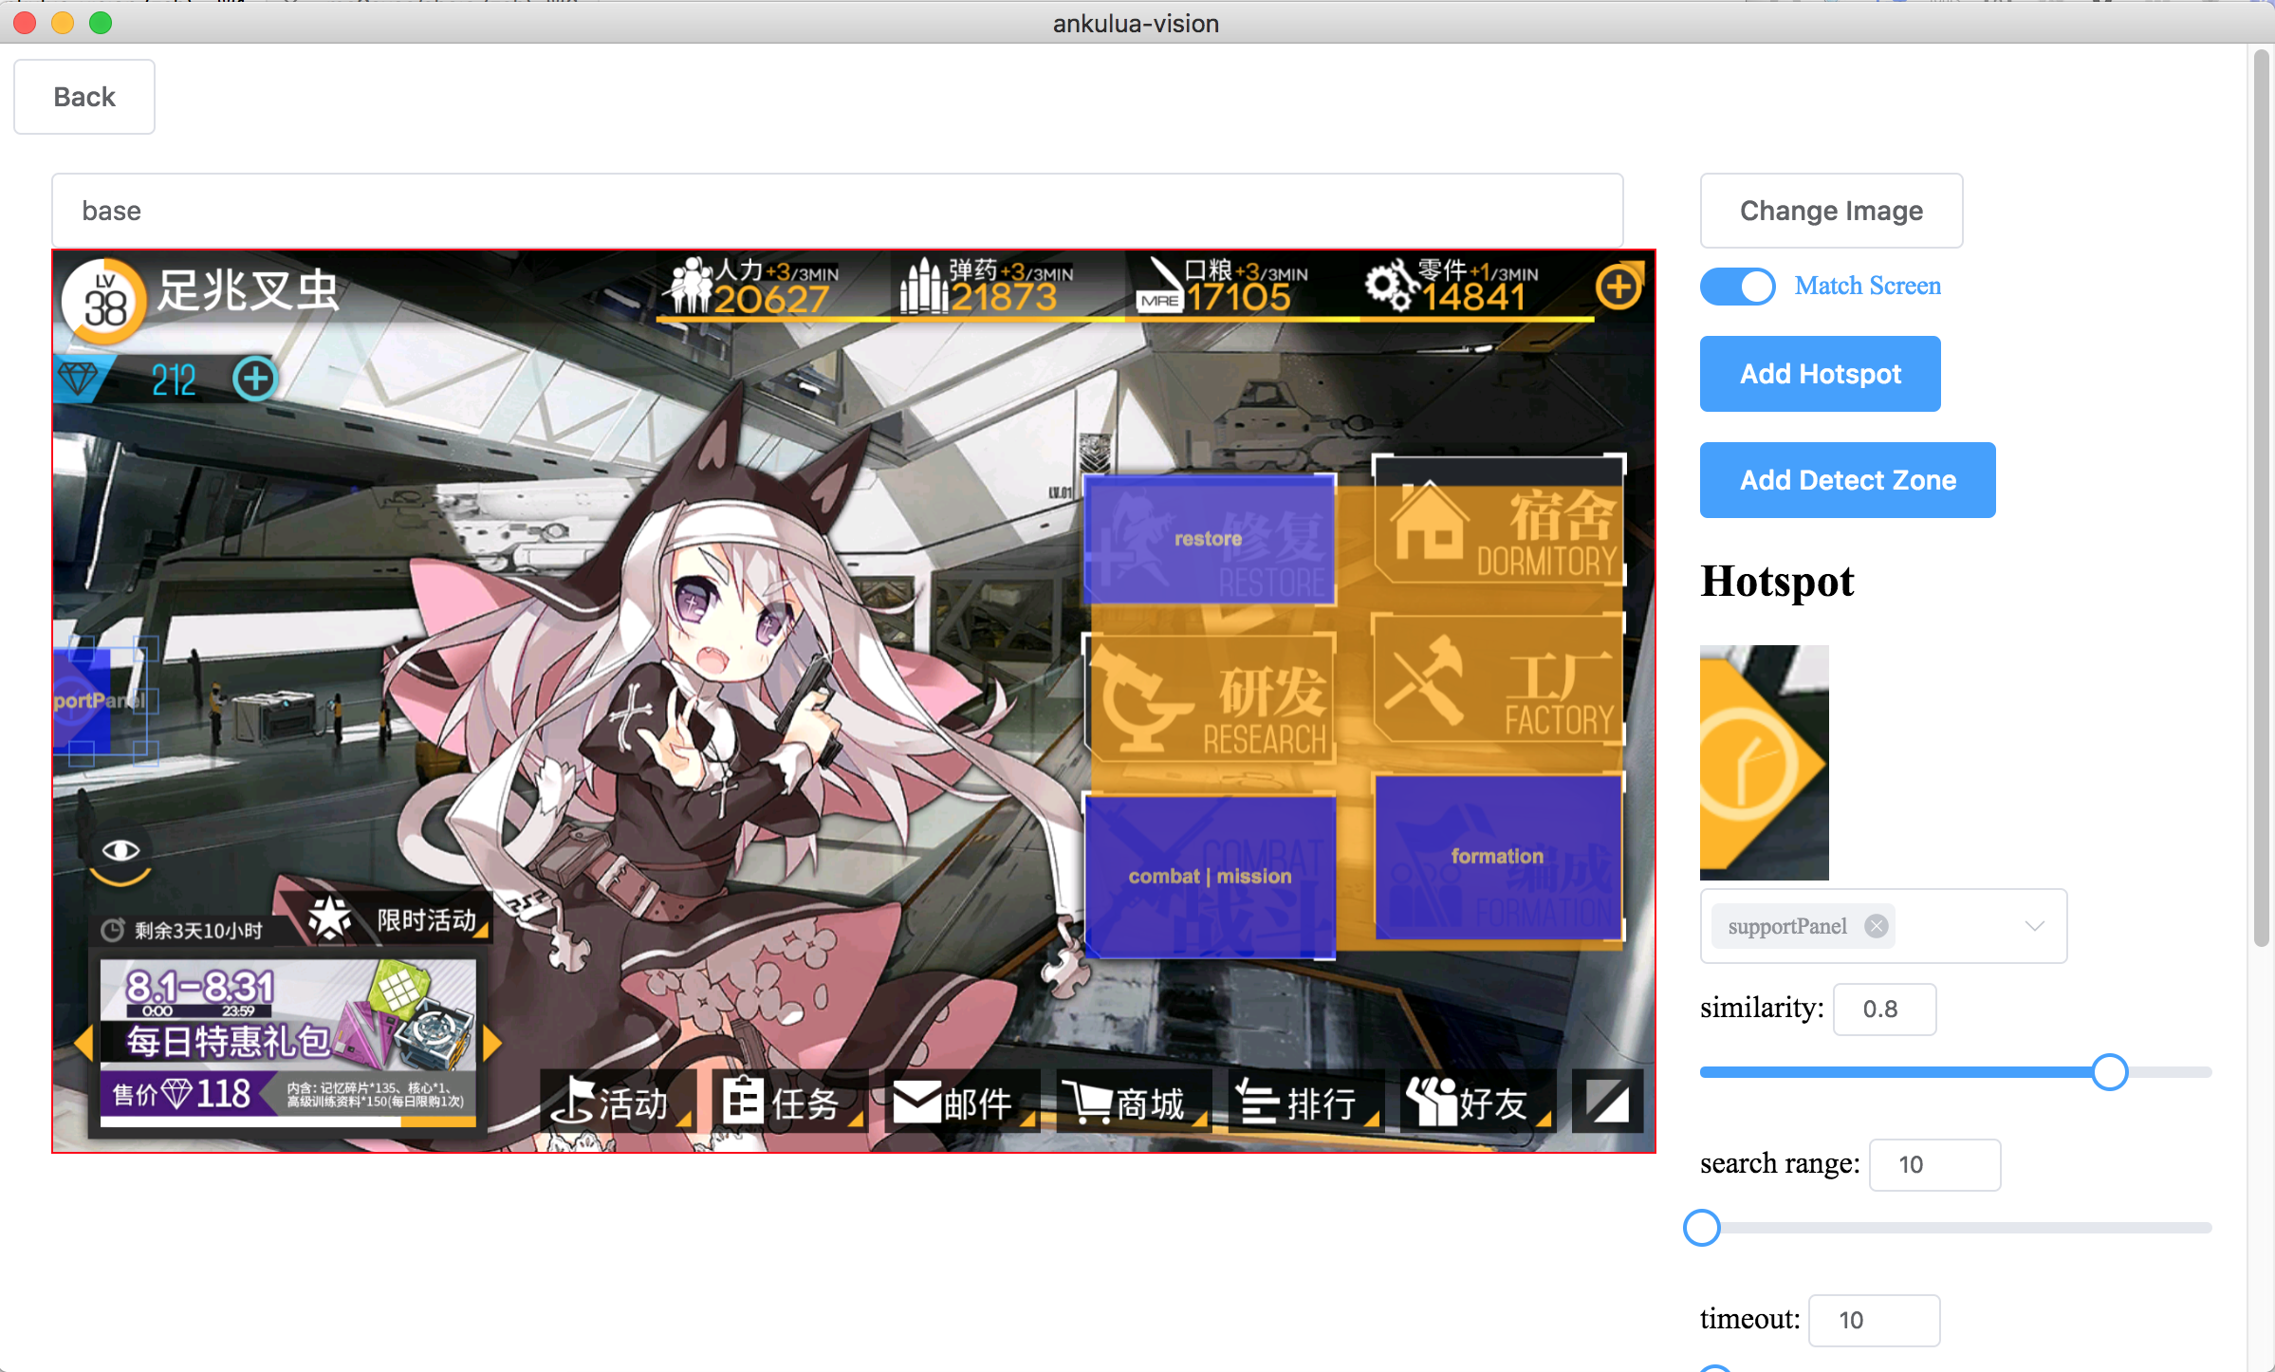Viewport: 2275px width, 1372px height.
Task: Select the formation hotspot zone
Action: tap(1497, 856)
